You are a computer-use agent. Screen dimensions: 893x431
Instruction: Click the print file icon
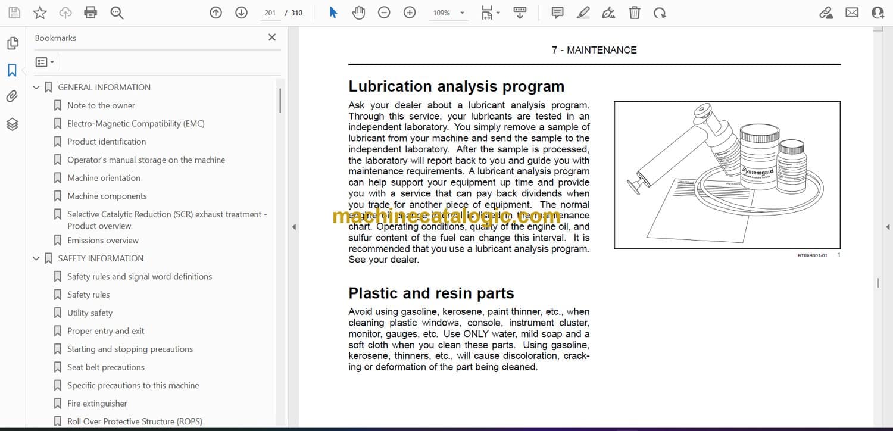click(90, 13)
